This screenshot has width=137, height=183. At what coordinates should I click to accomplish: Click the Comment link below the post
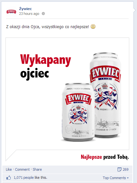(22, 169)
